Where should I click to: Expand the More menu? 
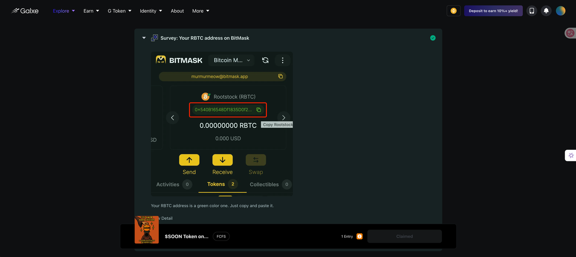tap(201, 11)
